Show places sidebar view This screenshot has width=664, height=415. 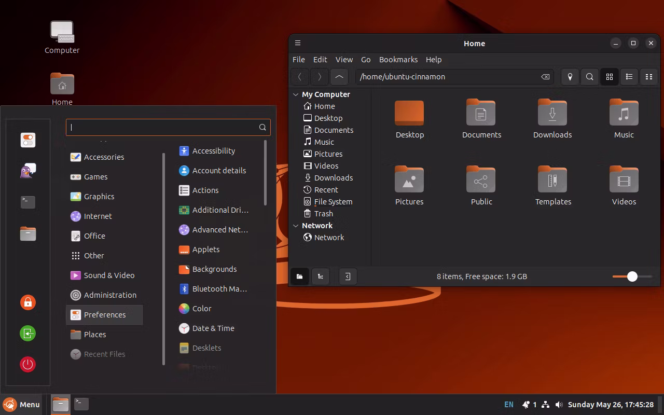point(300,276)
